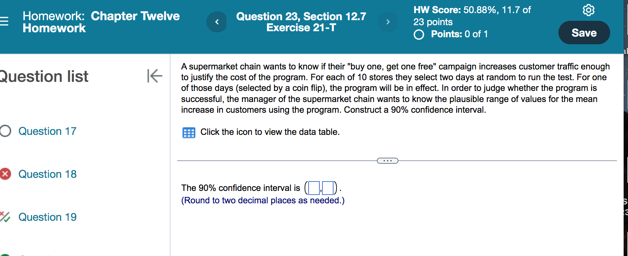Go to the previous question with the left chevron

pos(217,22)
